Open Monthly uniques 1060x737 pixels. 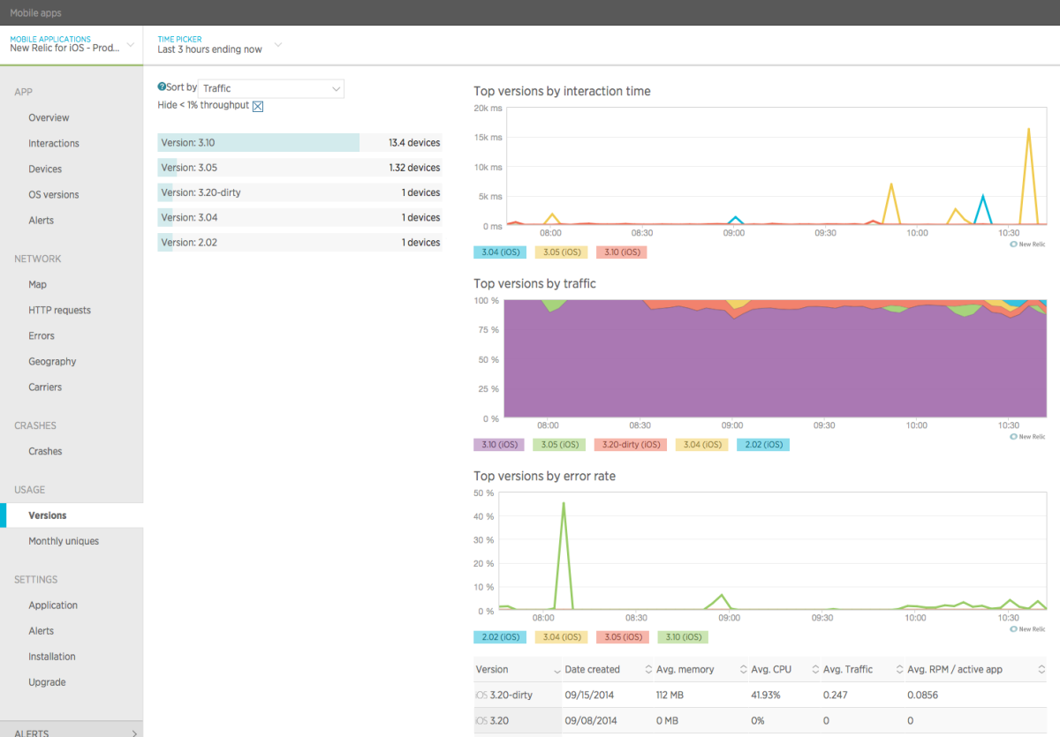point(64,541)
